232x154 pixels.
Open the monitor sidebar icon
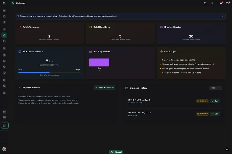coord(4,73)
